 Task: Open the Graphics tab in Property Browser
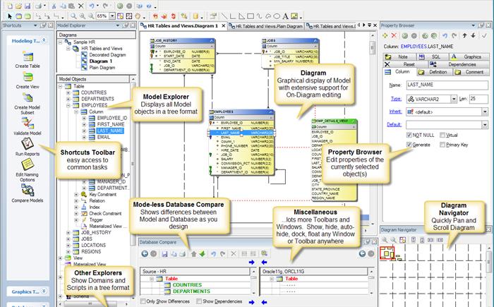[469, 56]
